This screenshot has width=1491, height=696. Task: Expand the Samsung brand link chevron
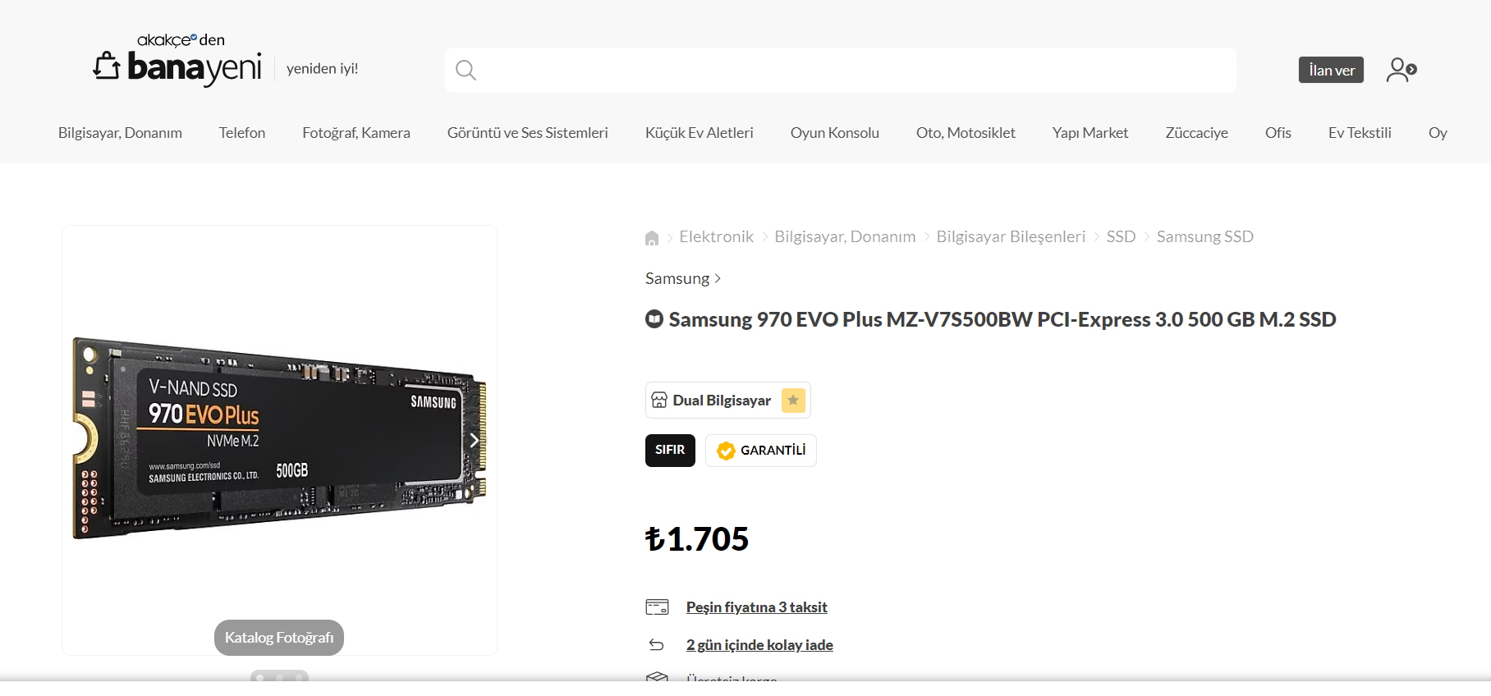(718, 279)
